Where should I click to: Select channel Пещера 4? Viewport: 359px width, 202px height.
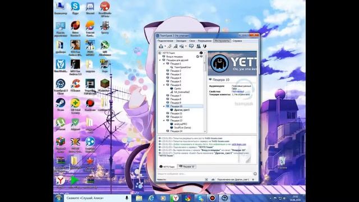click(x=176, y=78)
